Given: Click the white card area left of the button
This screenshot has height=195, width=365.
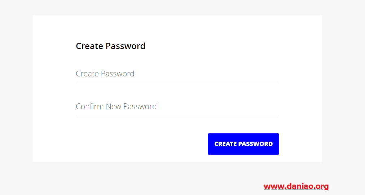Looking at the screenshot, I should click(140, 144).
